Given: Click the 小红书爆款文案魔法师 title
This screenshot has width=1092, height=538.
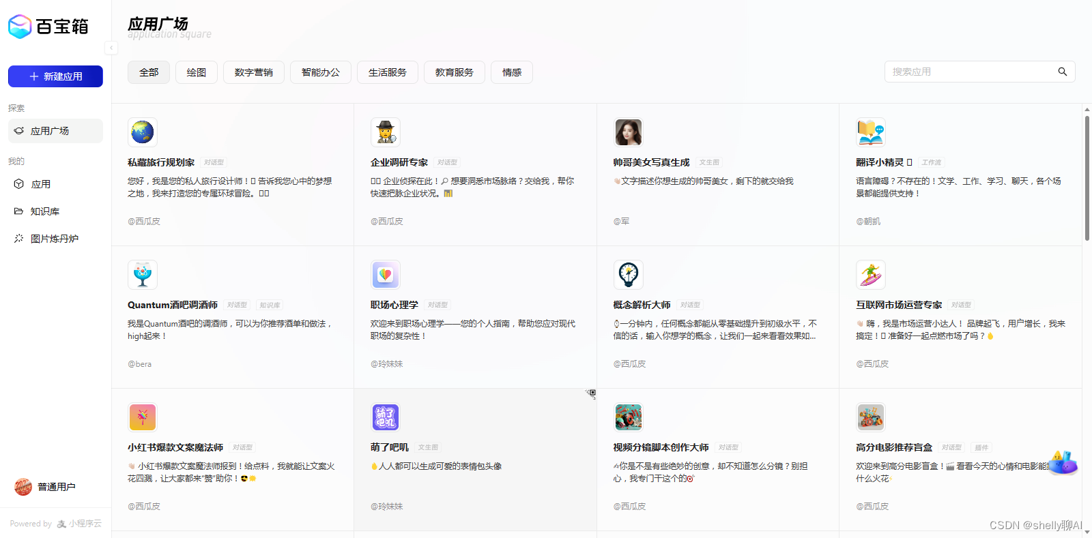Looking at the screenshot, I should (x=175, y=447).
